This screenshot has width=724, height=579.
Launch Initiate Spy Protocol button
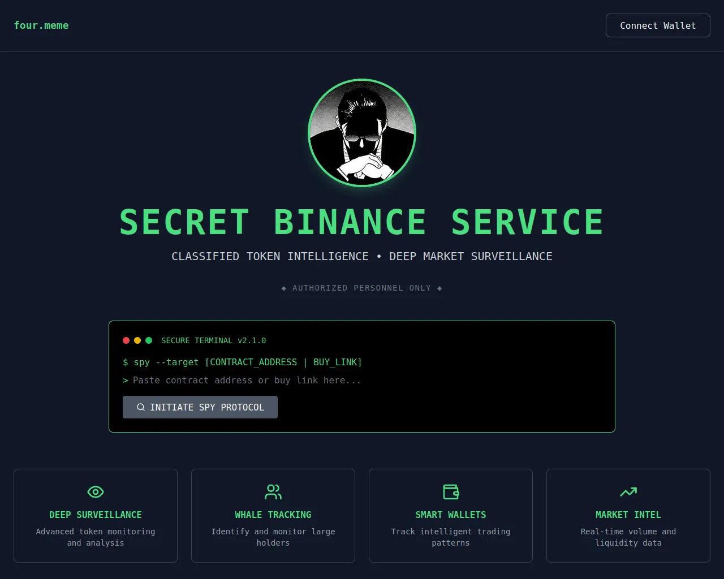(200, 407)
